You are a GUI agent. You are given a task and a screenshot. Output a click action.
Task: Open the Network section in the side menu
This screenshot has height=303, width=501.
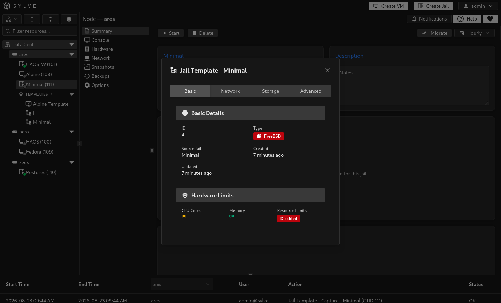click(116, 58)
